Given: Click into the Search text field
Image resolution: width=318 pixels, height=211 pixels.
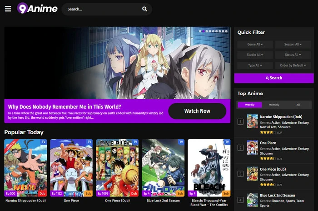Looking at the screenshot, I should click(102, 9).
